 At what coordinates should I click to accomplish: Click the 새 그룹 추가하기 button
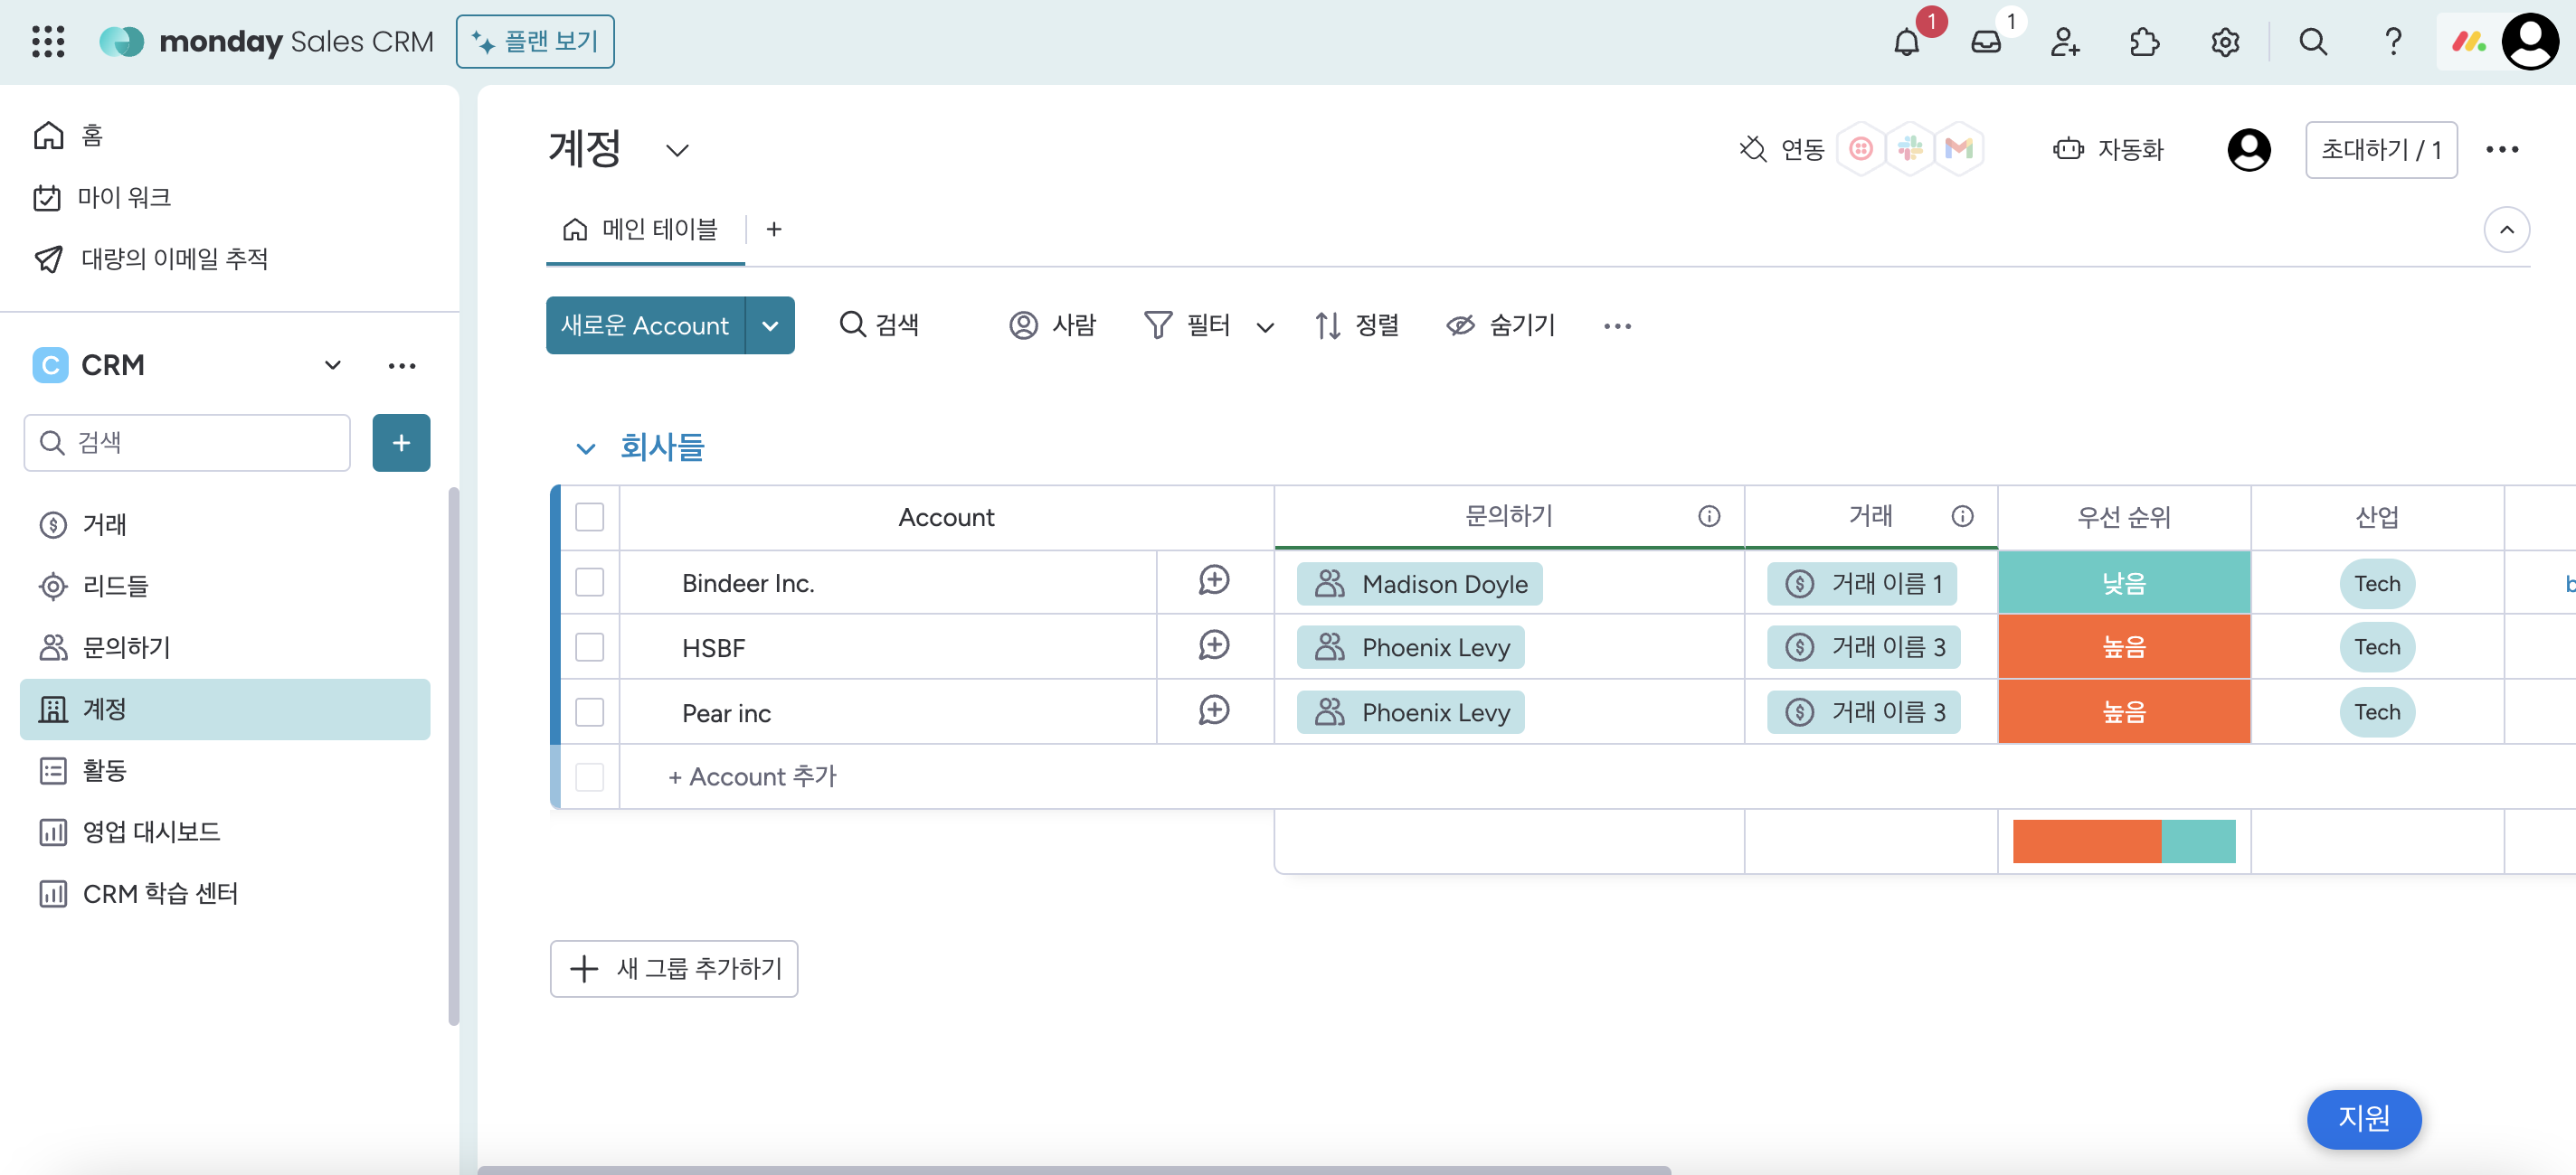674,968
